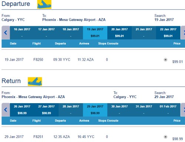
Task: Click the departure airplane takeoff icon
Action: (x=44, y=4)
